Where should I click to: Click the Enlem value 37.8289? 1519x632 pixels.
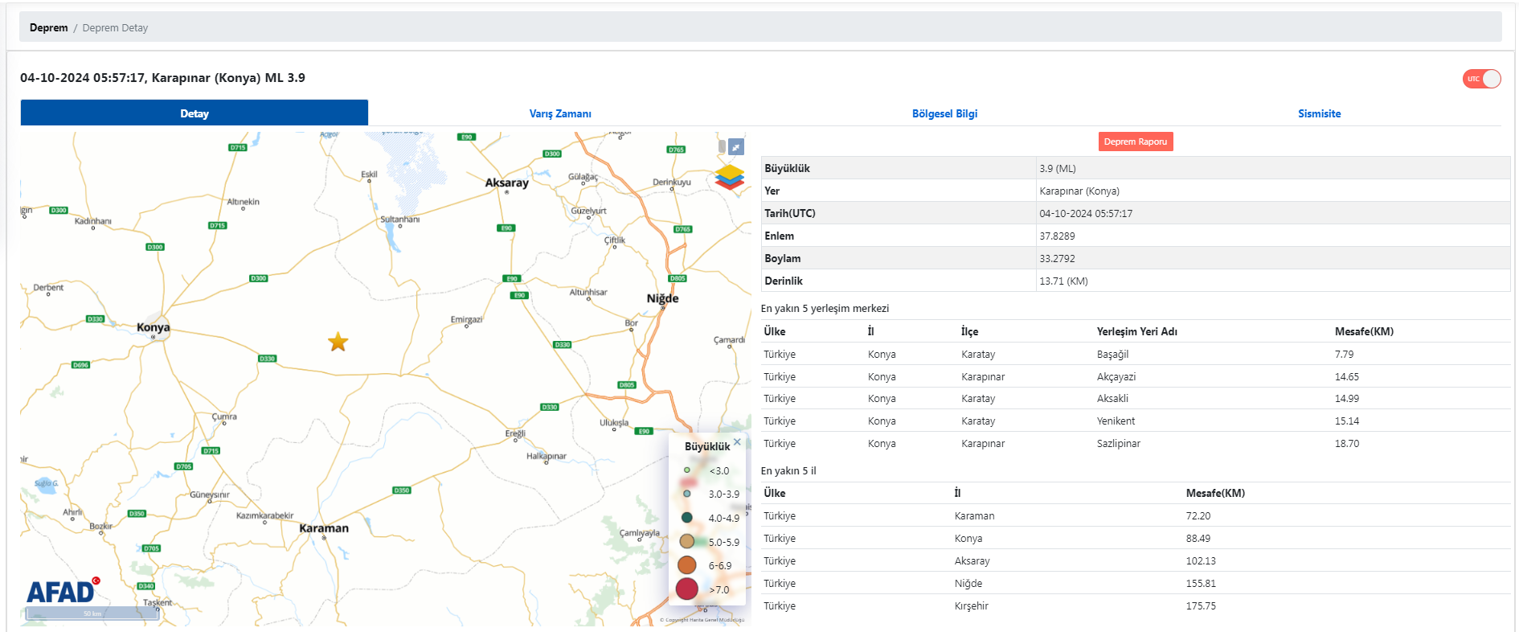pyautogui.click(x=1057, y=236)
